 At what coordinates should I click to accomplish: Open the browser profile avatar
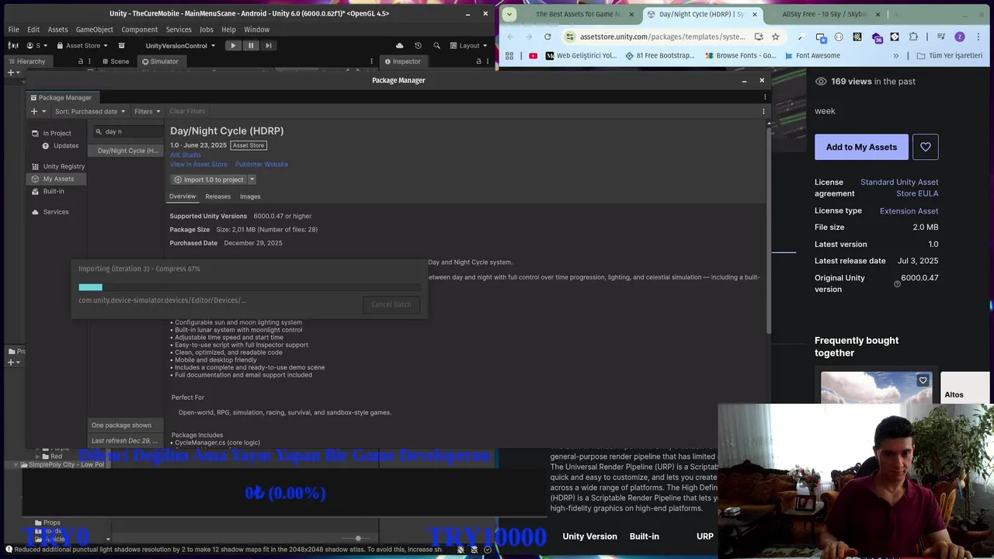click(960, 36)
